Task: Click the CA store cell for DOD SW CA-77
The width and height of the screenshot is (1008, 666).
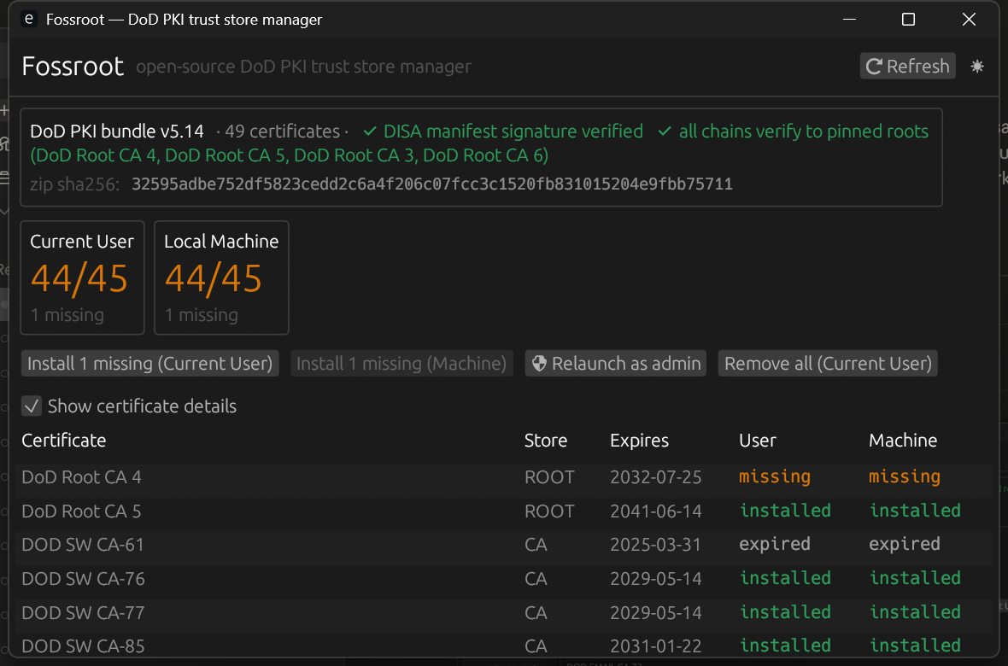Action: pos(536,613)
